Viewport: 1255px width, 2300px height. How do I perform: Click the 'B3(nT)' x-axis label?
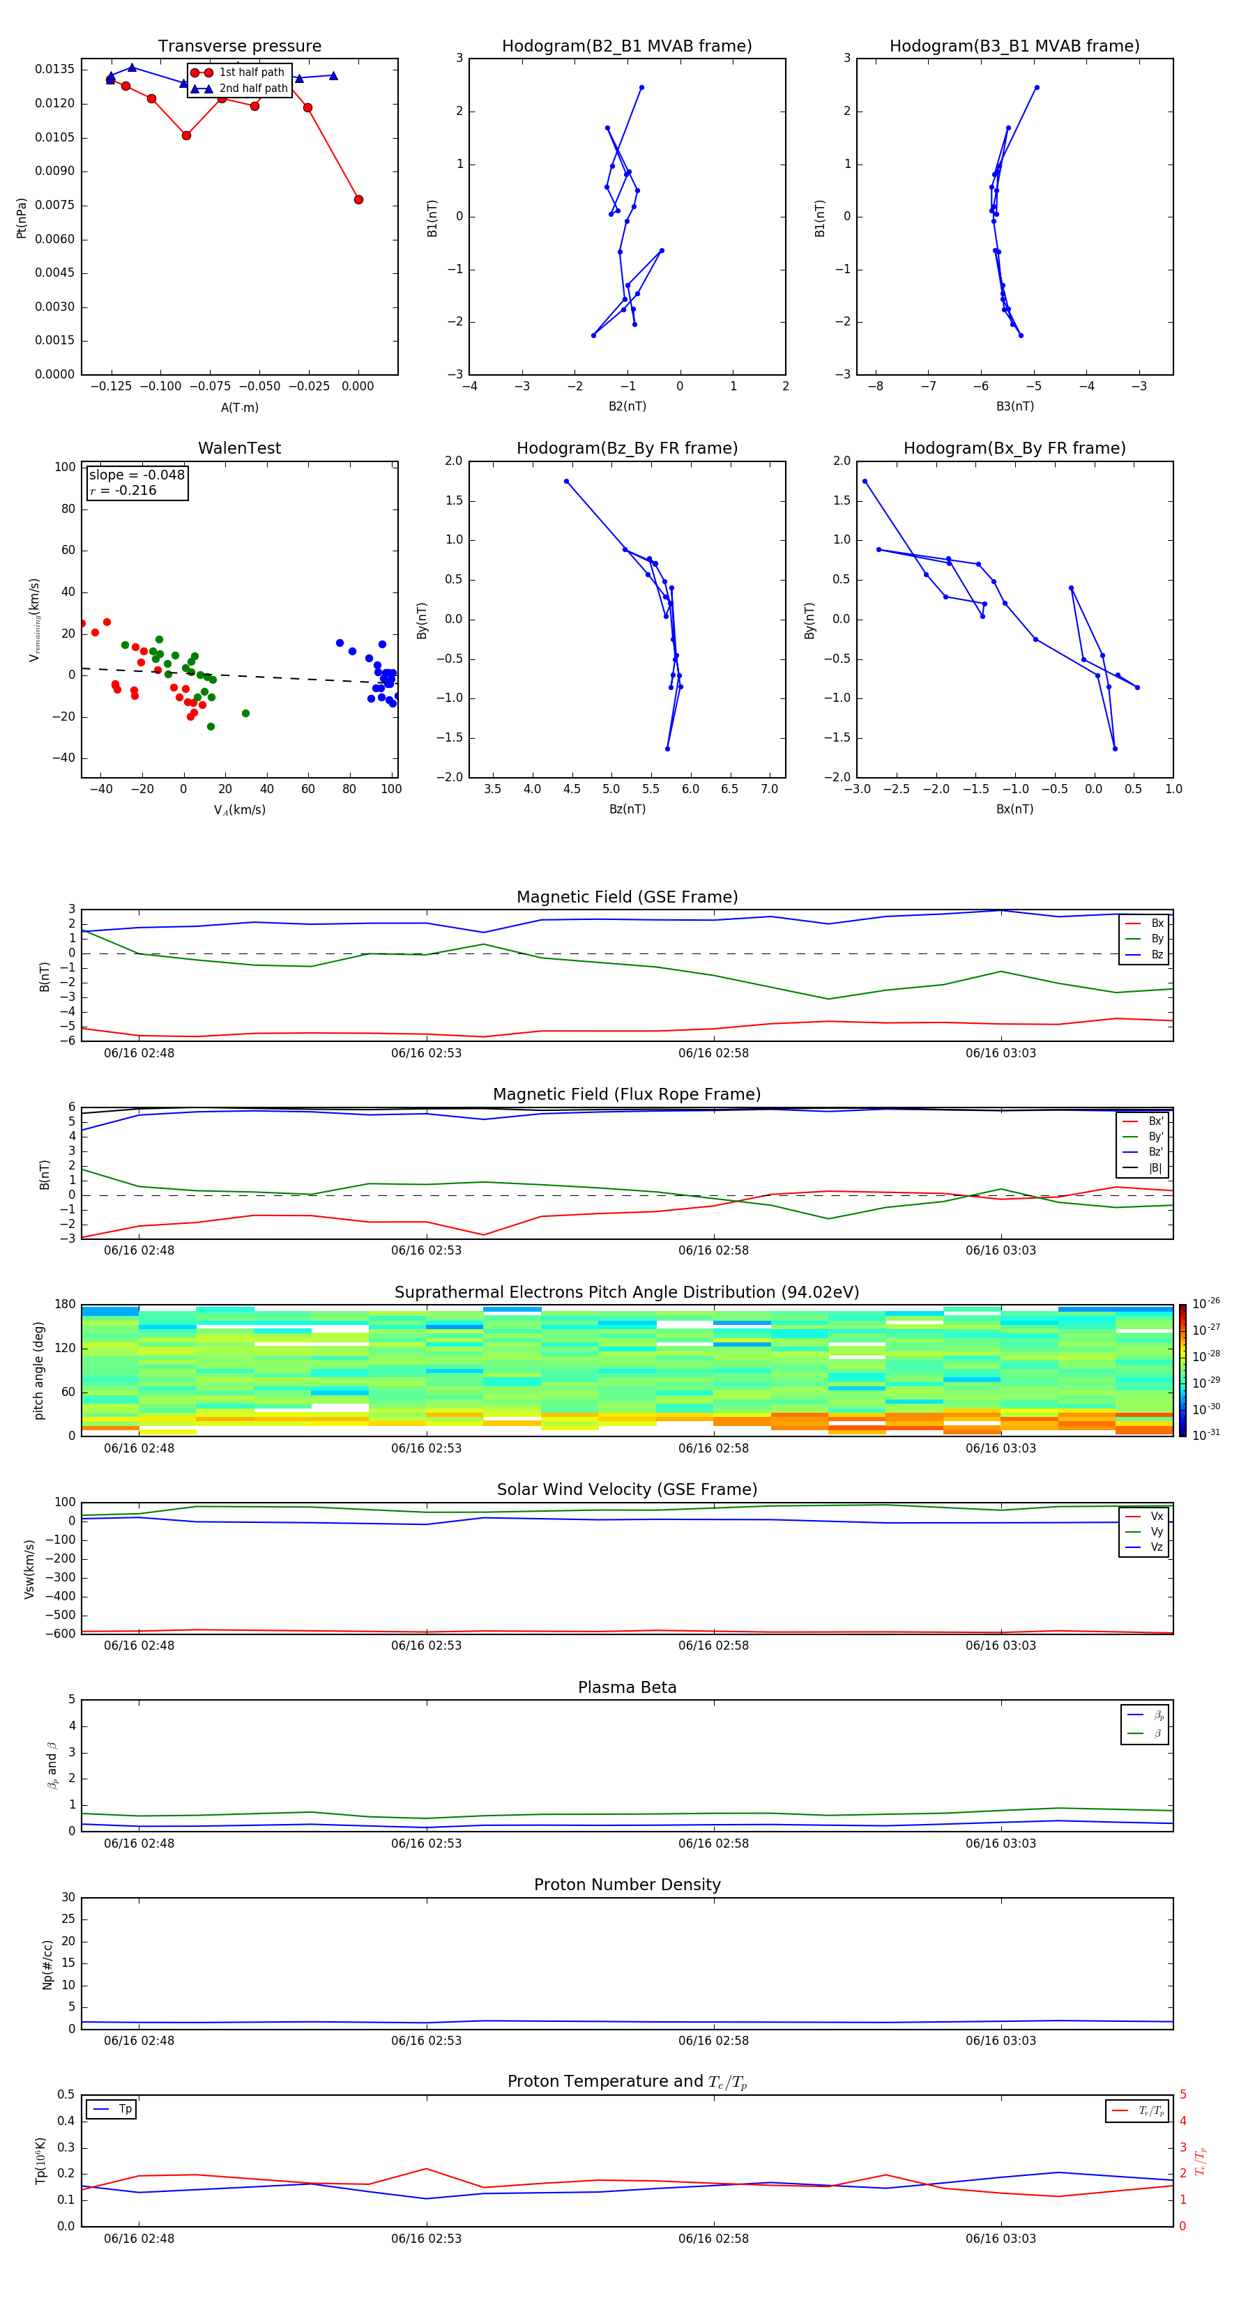[1014, 406]
